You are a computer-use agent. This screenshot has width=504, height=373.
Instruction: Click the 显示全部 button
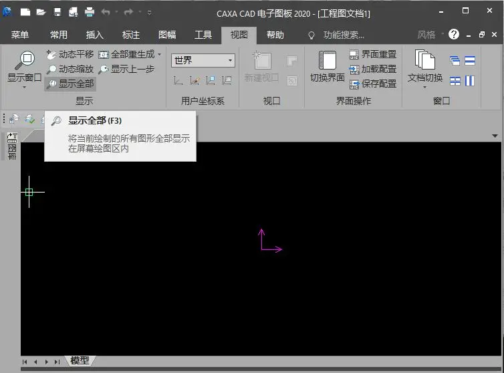(x=70, y=84)
